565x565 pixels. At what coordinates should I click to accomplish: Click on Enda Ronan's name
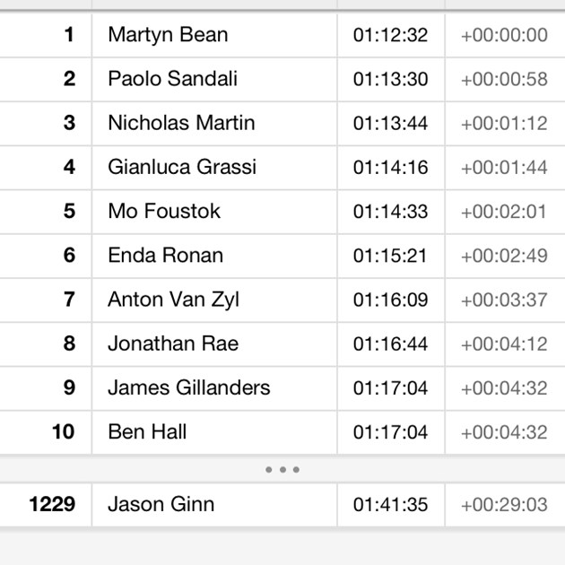tap(165, 255)
